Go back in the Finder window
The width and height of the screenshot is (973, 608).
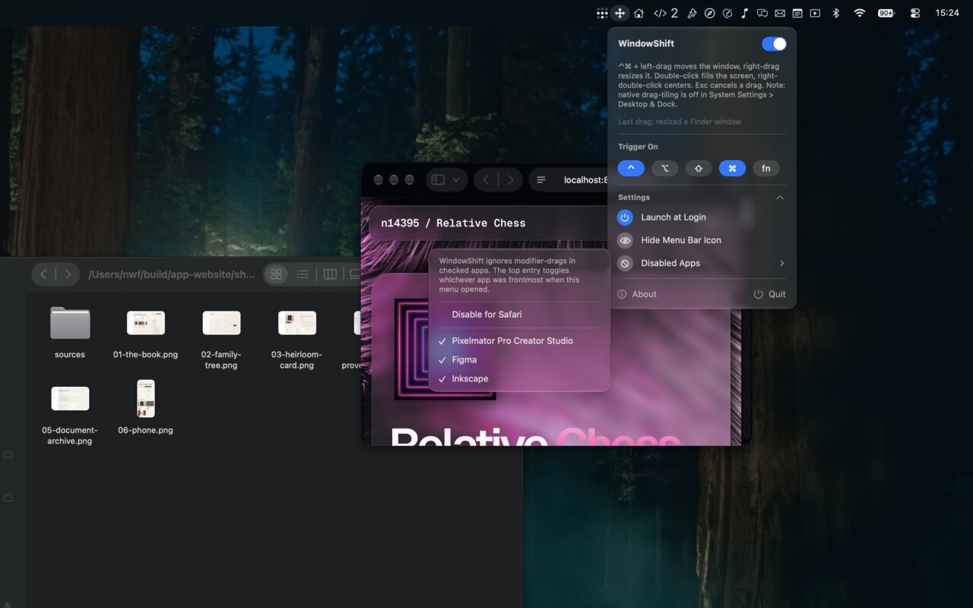pyautogui.click(x=43, y=274)
